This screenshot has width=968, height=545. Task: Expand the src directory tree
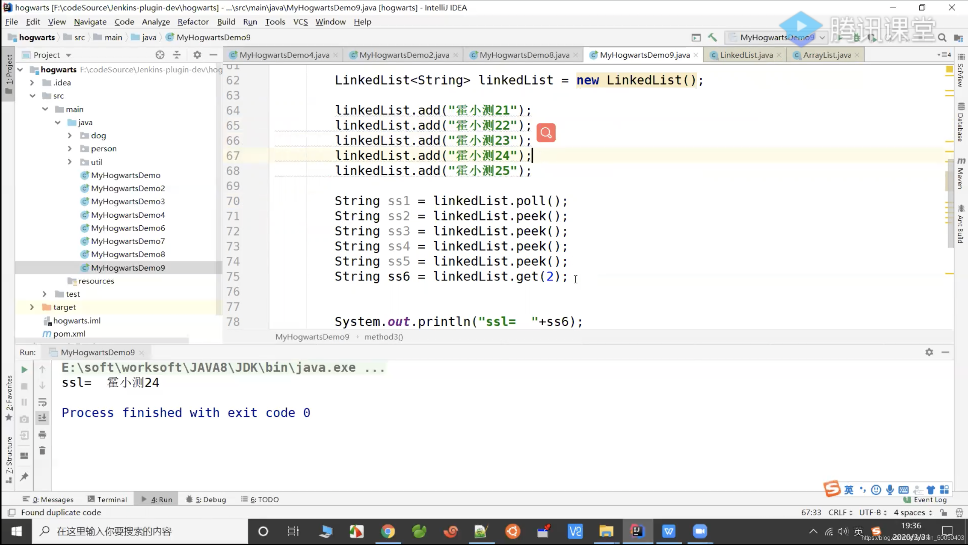coord(32,96)
